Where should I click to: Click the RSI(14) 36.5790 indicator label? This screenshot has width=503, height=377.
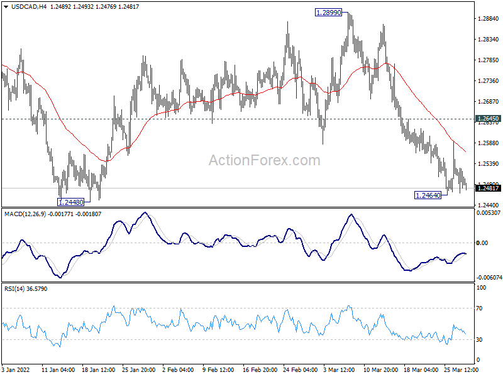point(26,289)
